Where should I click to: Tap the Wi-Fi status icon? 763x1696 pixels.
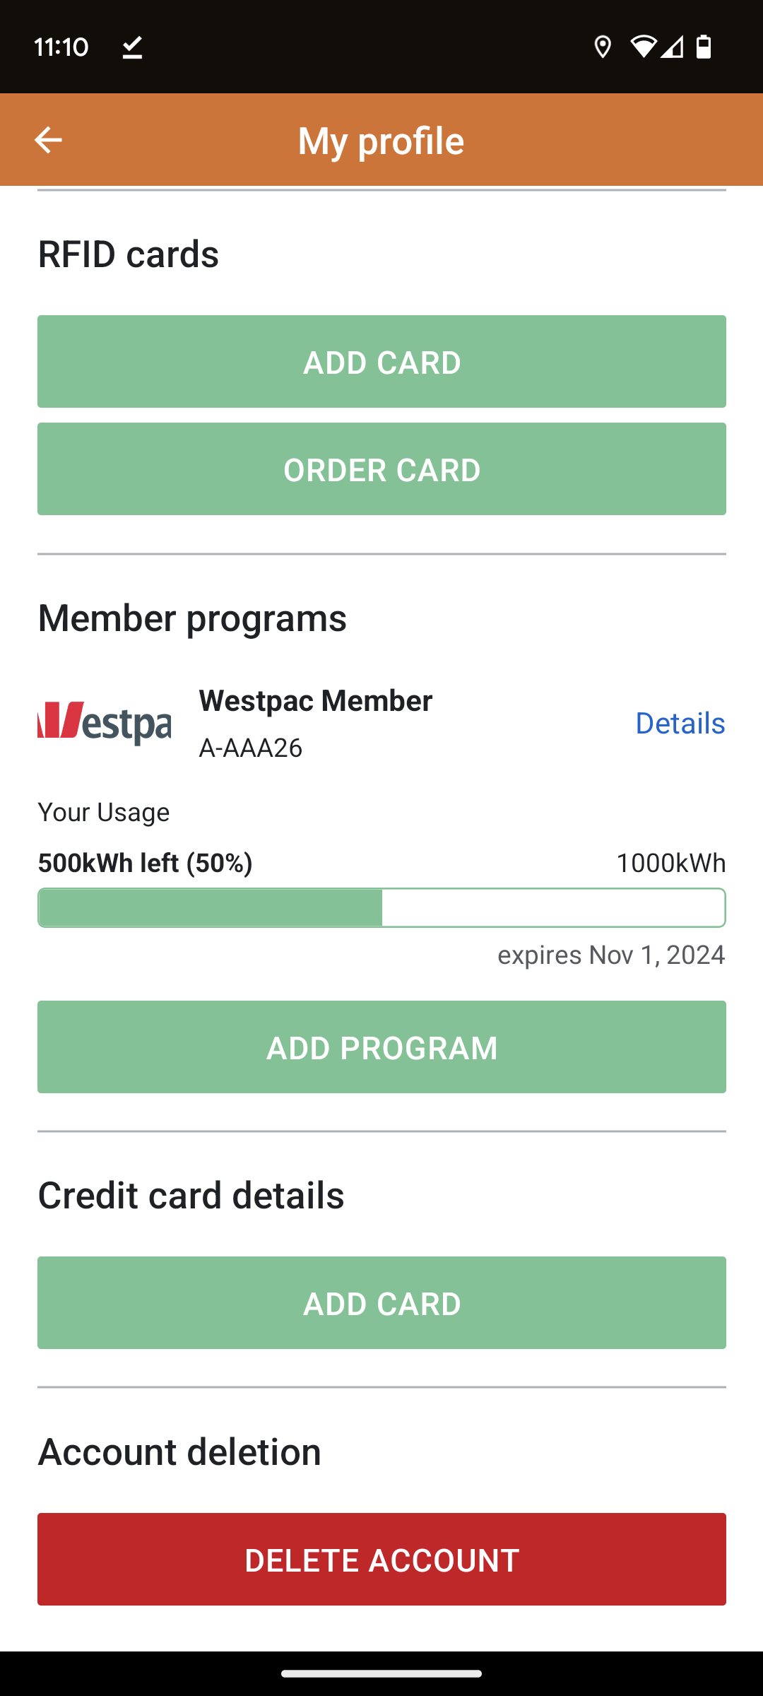tap(643, 47)
